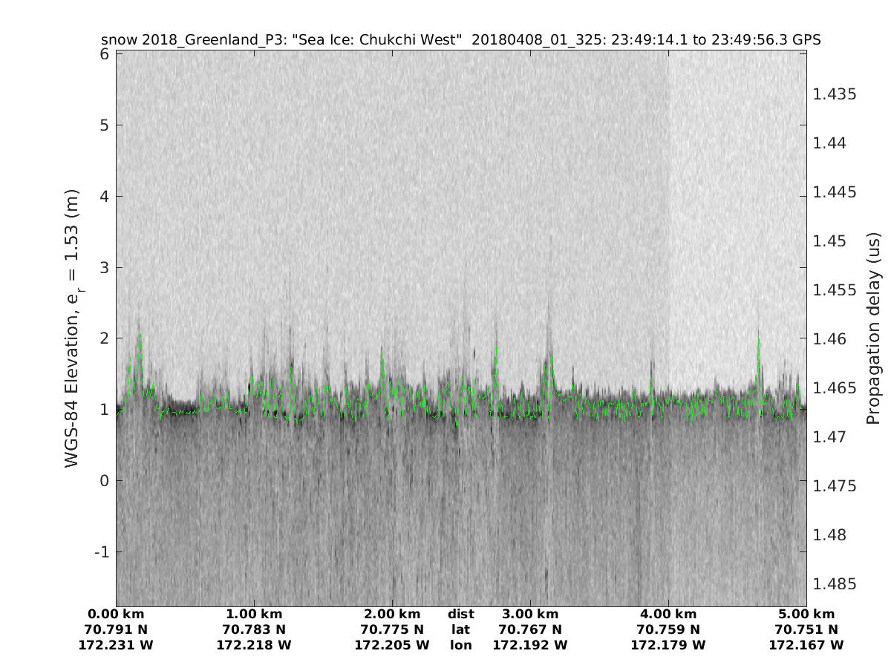891x668 pixels.
Task: Click the 'lon' legend label below axis
Action: (x=460, y=646)
